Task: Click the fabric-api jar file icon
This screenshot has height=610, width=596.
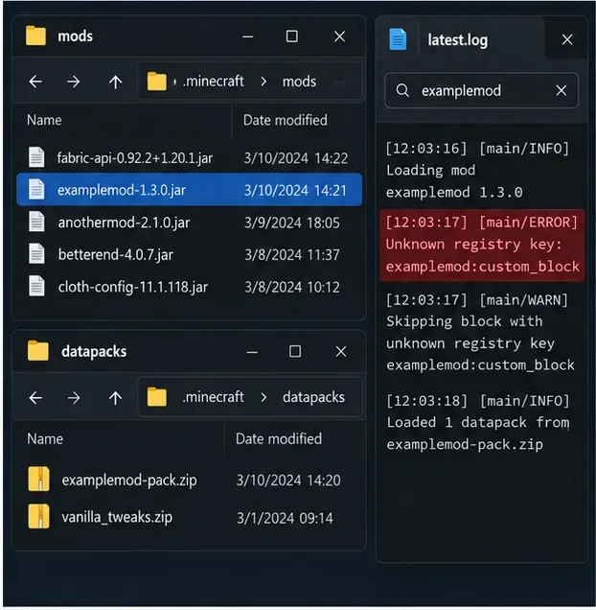Action: [36, 157]
